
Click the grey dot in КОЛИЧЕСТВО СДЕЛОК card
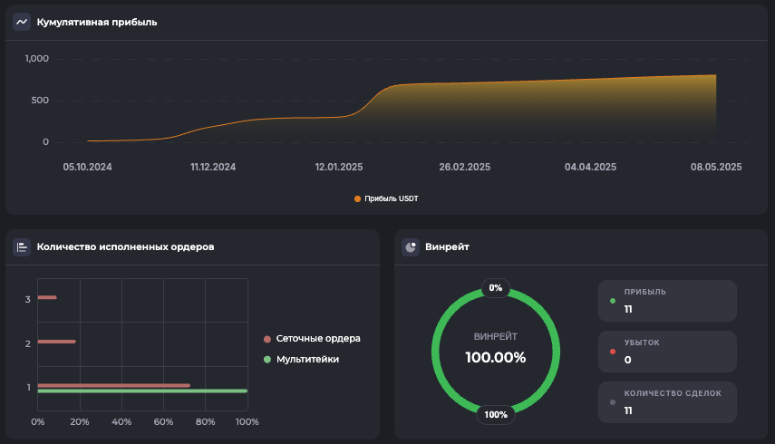click(x=613, y=402)
